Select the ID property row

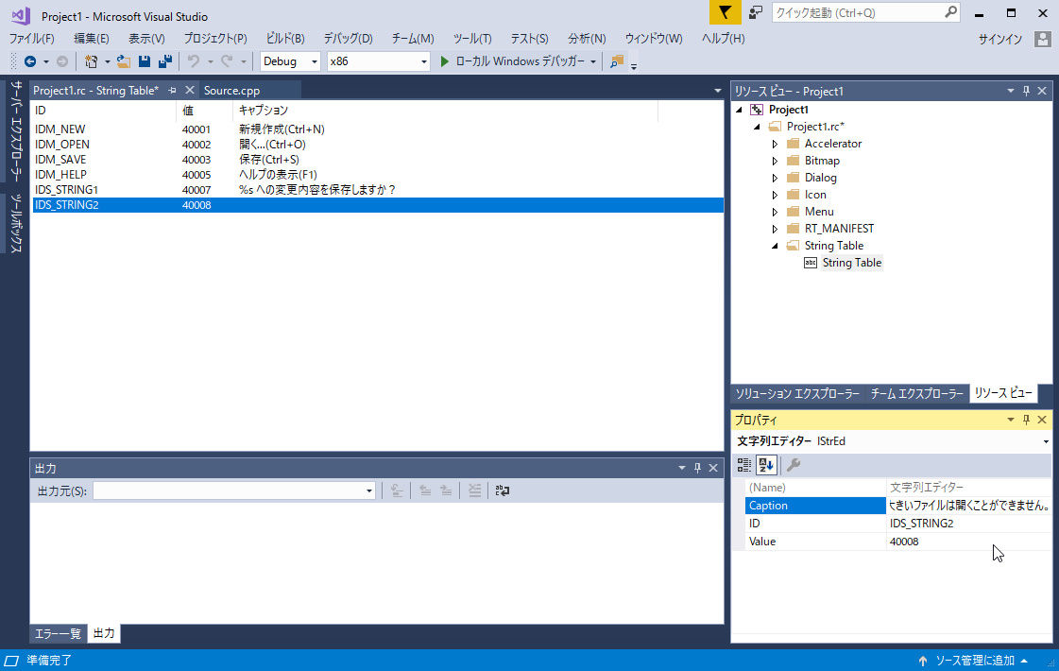click(898, 524)
